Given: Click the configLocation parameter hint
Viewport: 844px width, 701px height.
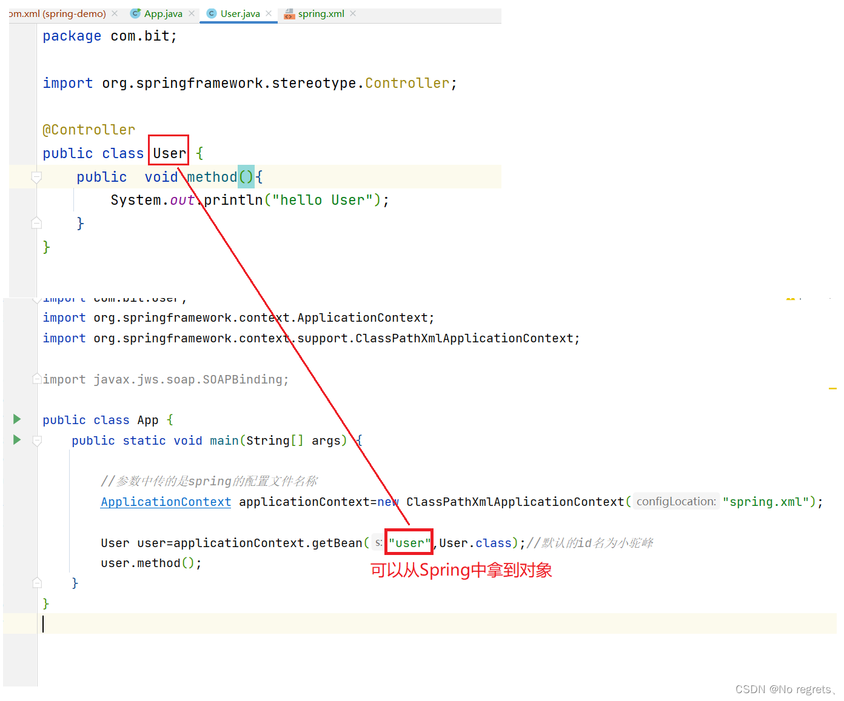Looking at the screenshot, I should click(x=676, y=502).
